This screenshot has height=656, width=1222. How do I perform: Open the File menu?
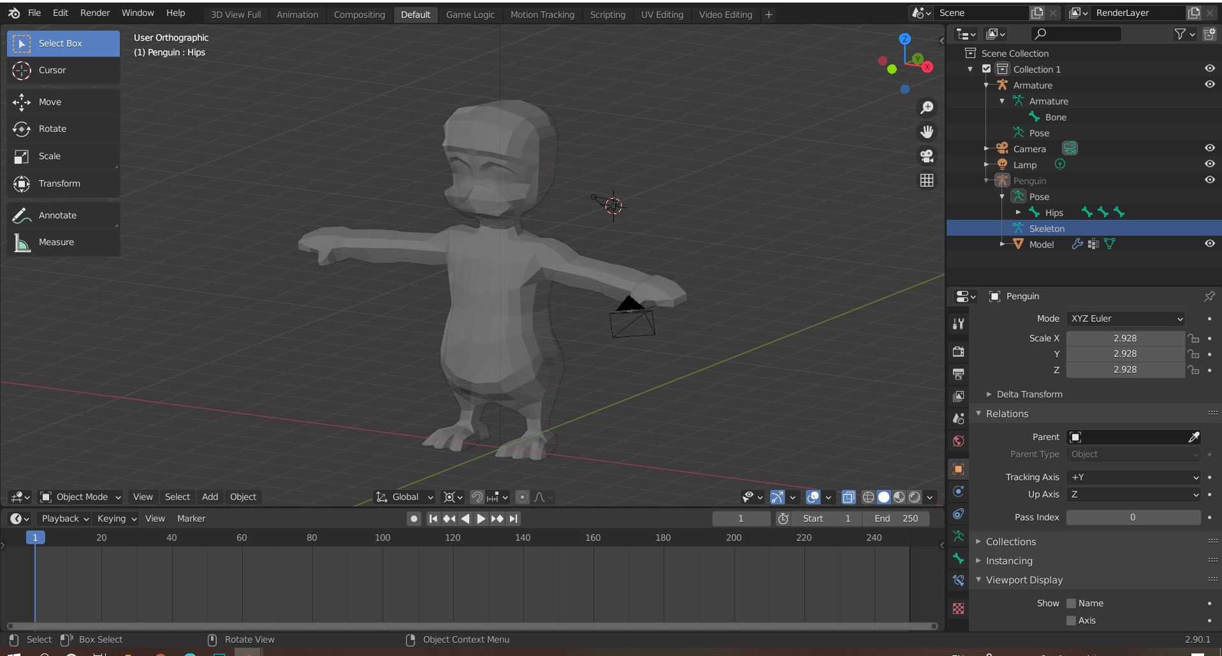pyautogui.click(x=34, y=13)
